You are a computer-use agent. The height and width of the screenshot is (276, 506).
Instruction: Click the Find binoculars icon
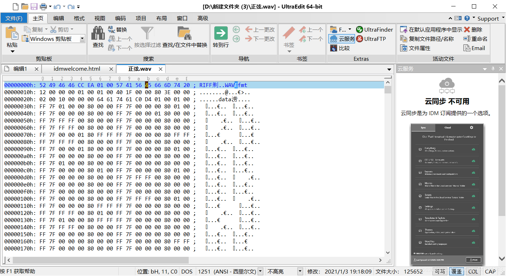click(98, 33)
